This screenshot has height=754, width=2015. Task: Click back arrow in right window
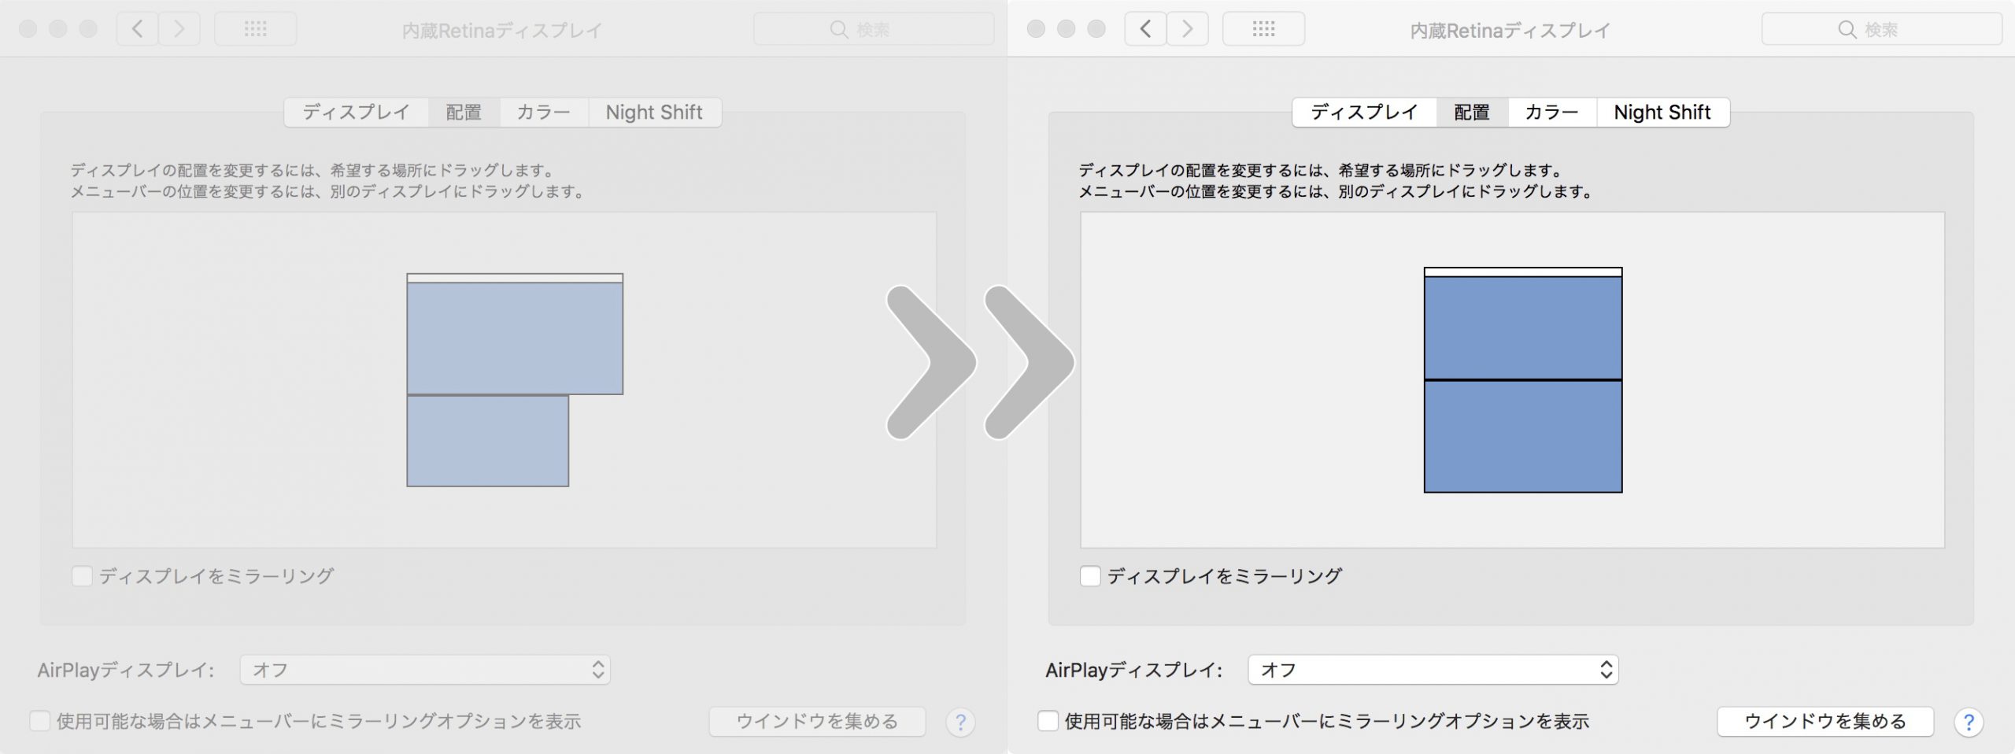point(1145,29)
